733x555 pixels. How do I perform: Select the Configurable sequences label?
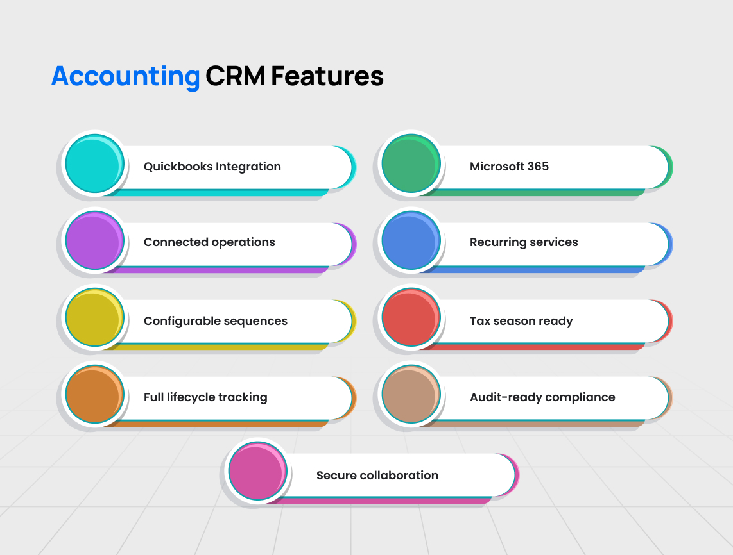tap(216, 321)
